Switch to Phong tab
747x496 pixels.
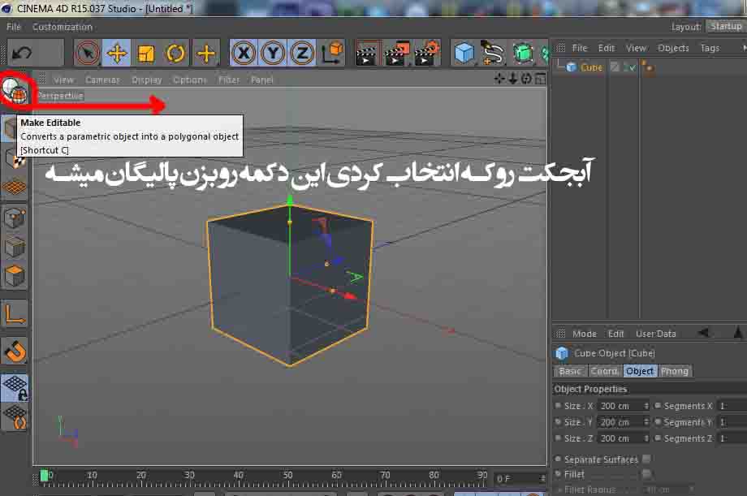point(675,371)
